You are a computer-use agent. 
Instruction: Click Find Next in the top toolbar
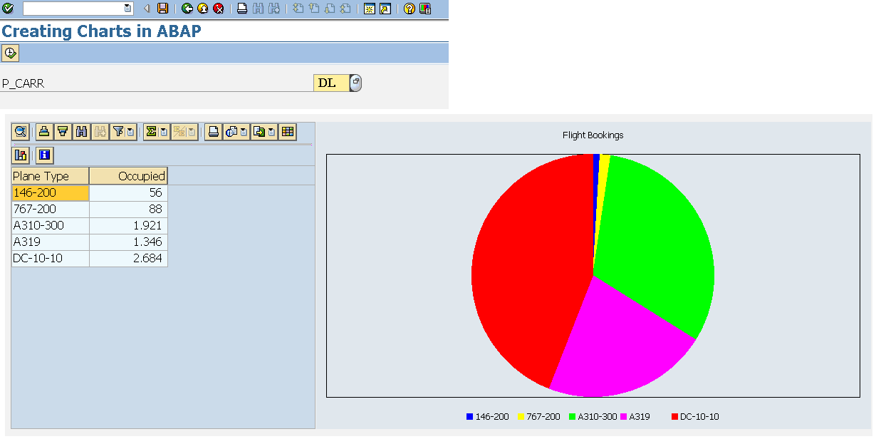(x=273, y=9)
